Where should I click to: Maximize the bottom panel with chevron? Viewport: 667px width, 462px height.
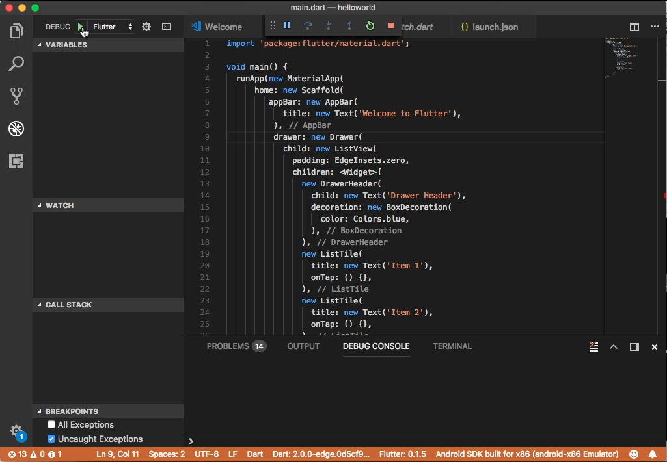[614, 347]
